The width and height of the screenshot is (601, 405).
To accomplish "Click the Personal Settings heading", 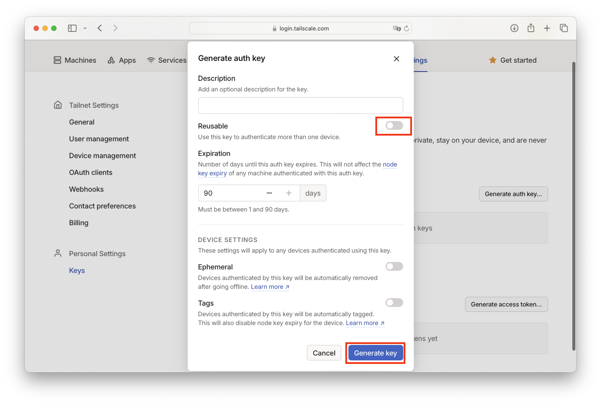I will coord(97,254).
